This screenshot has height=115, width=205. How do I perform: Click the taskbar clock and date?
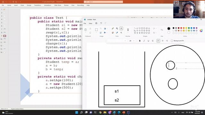click(197, 112)
